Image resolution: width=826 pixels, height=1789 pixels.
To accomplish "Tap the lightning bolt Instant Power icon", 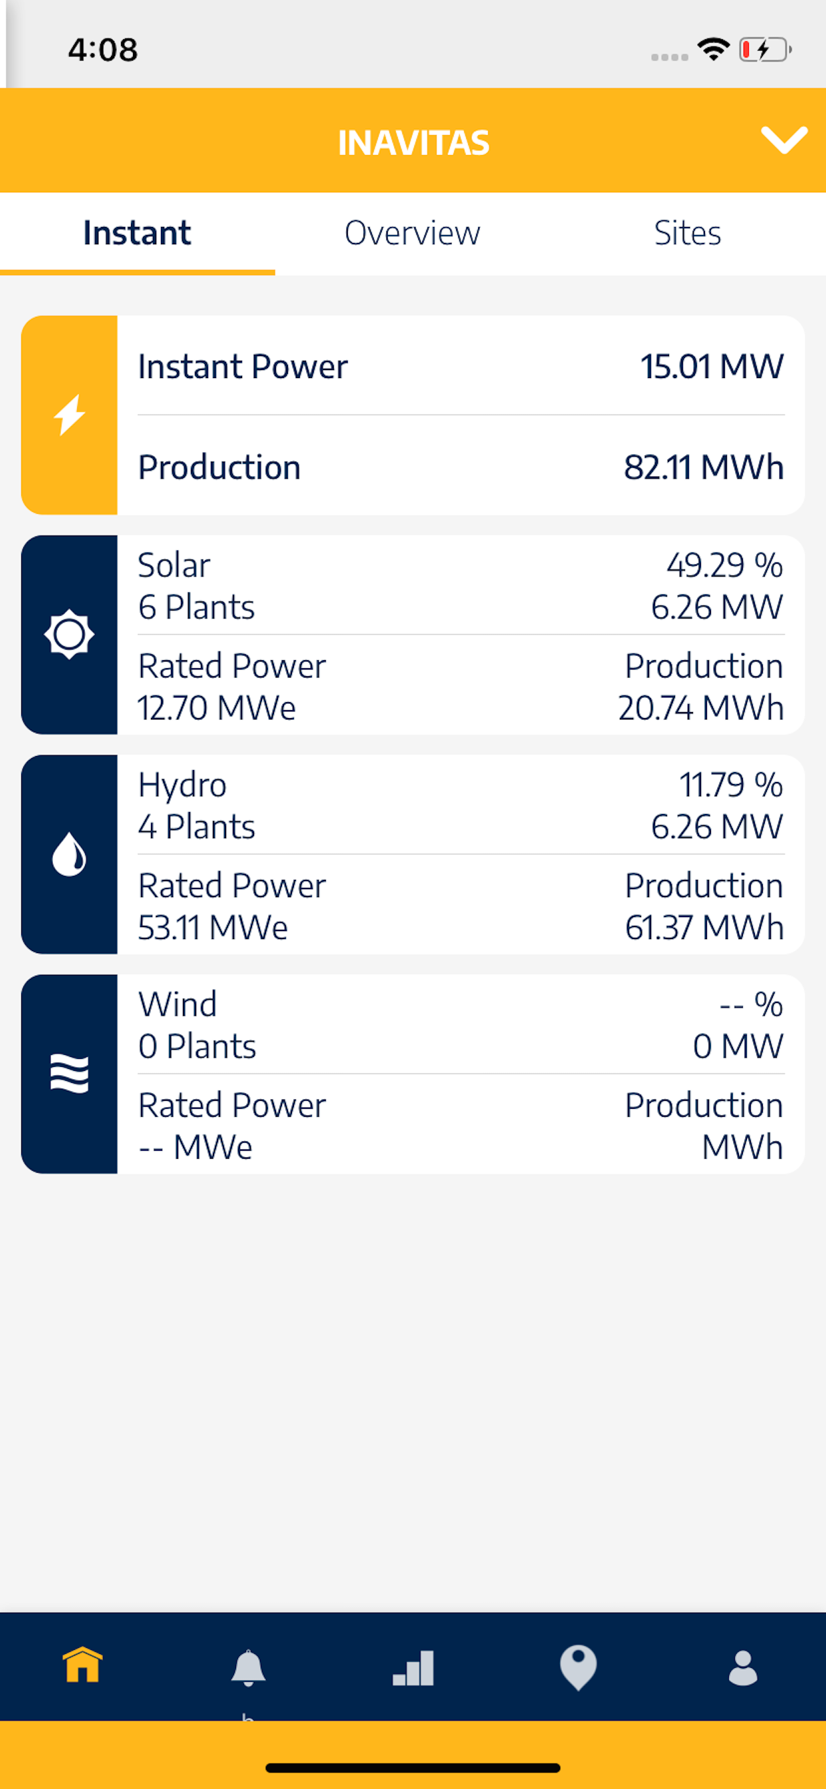I will (69, 415).
